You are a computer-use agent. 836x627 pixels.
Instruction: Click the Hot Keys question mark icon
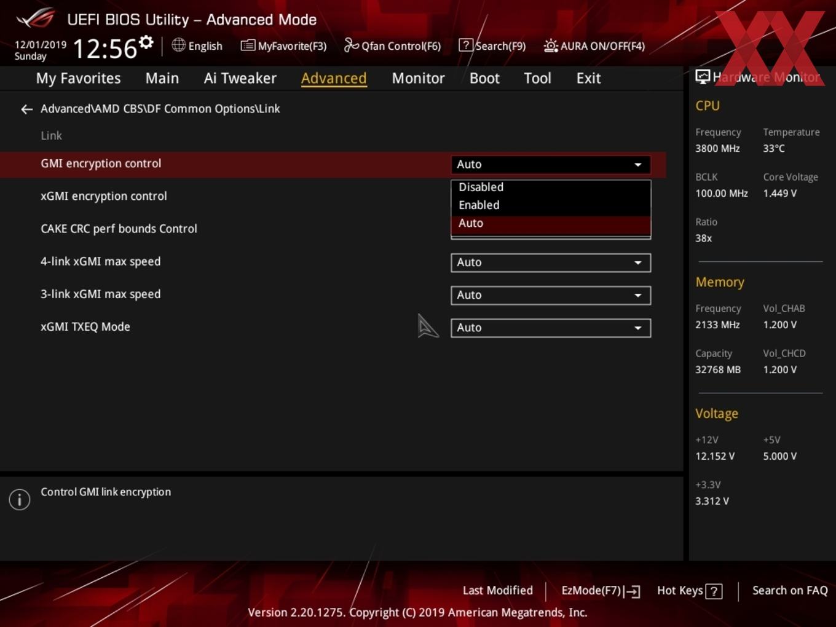(714, 591)
